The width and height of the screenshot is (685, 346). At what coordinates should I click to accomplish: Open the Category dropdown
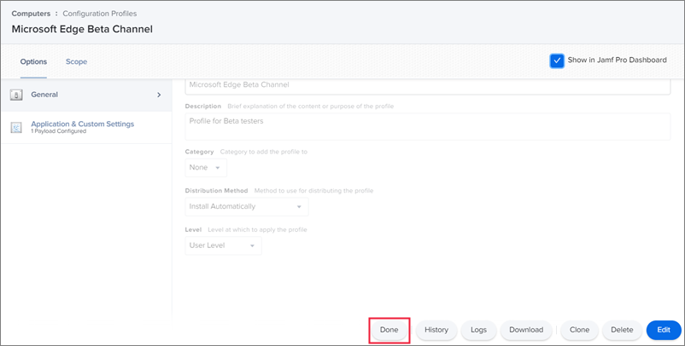(206, 168)
